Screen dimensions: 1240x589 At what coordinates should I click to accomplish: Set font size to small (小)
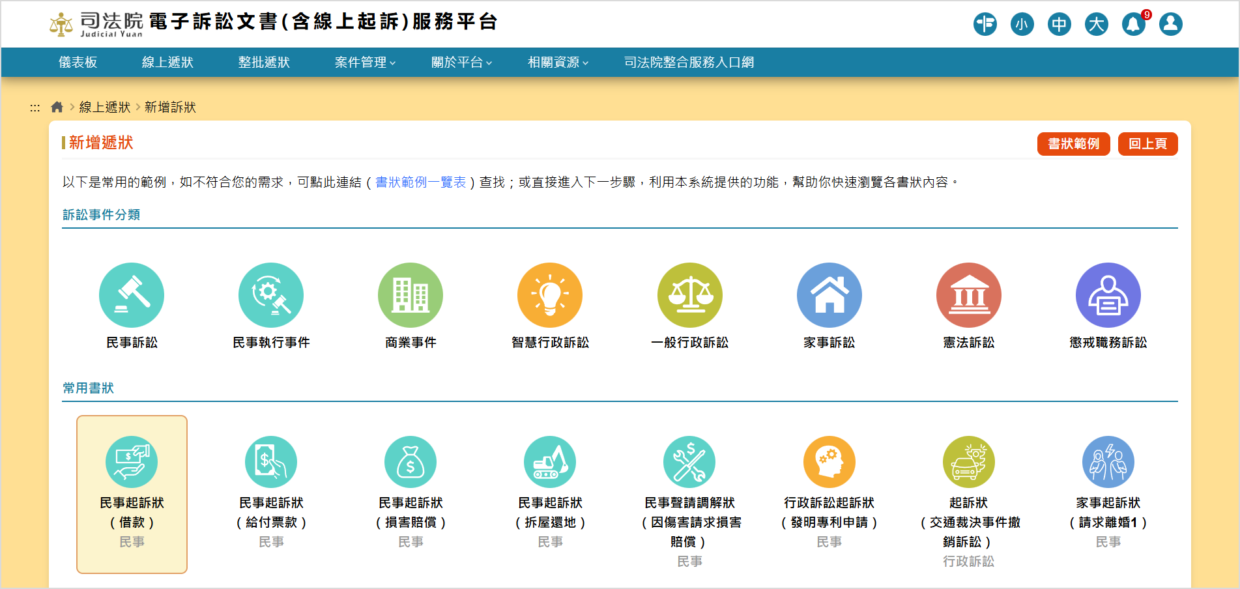click(x=1022, y=25)
